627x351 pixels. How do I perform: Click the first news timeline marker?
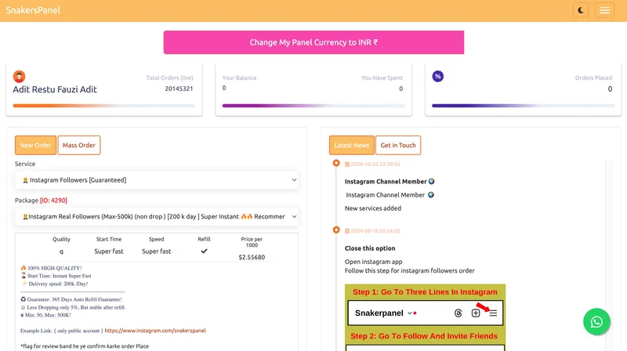click(336, 163)
